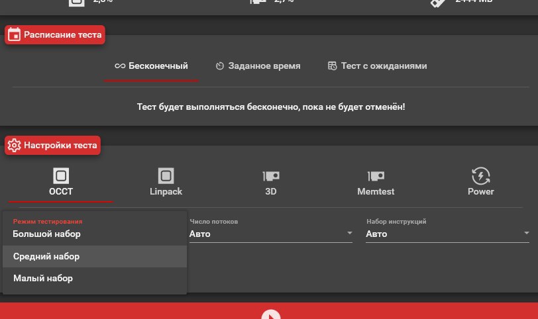Click the Набор инструкций dropdown arrow
Screen dimensions: 538x319
(x=526, y=233)
